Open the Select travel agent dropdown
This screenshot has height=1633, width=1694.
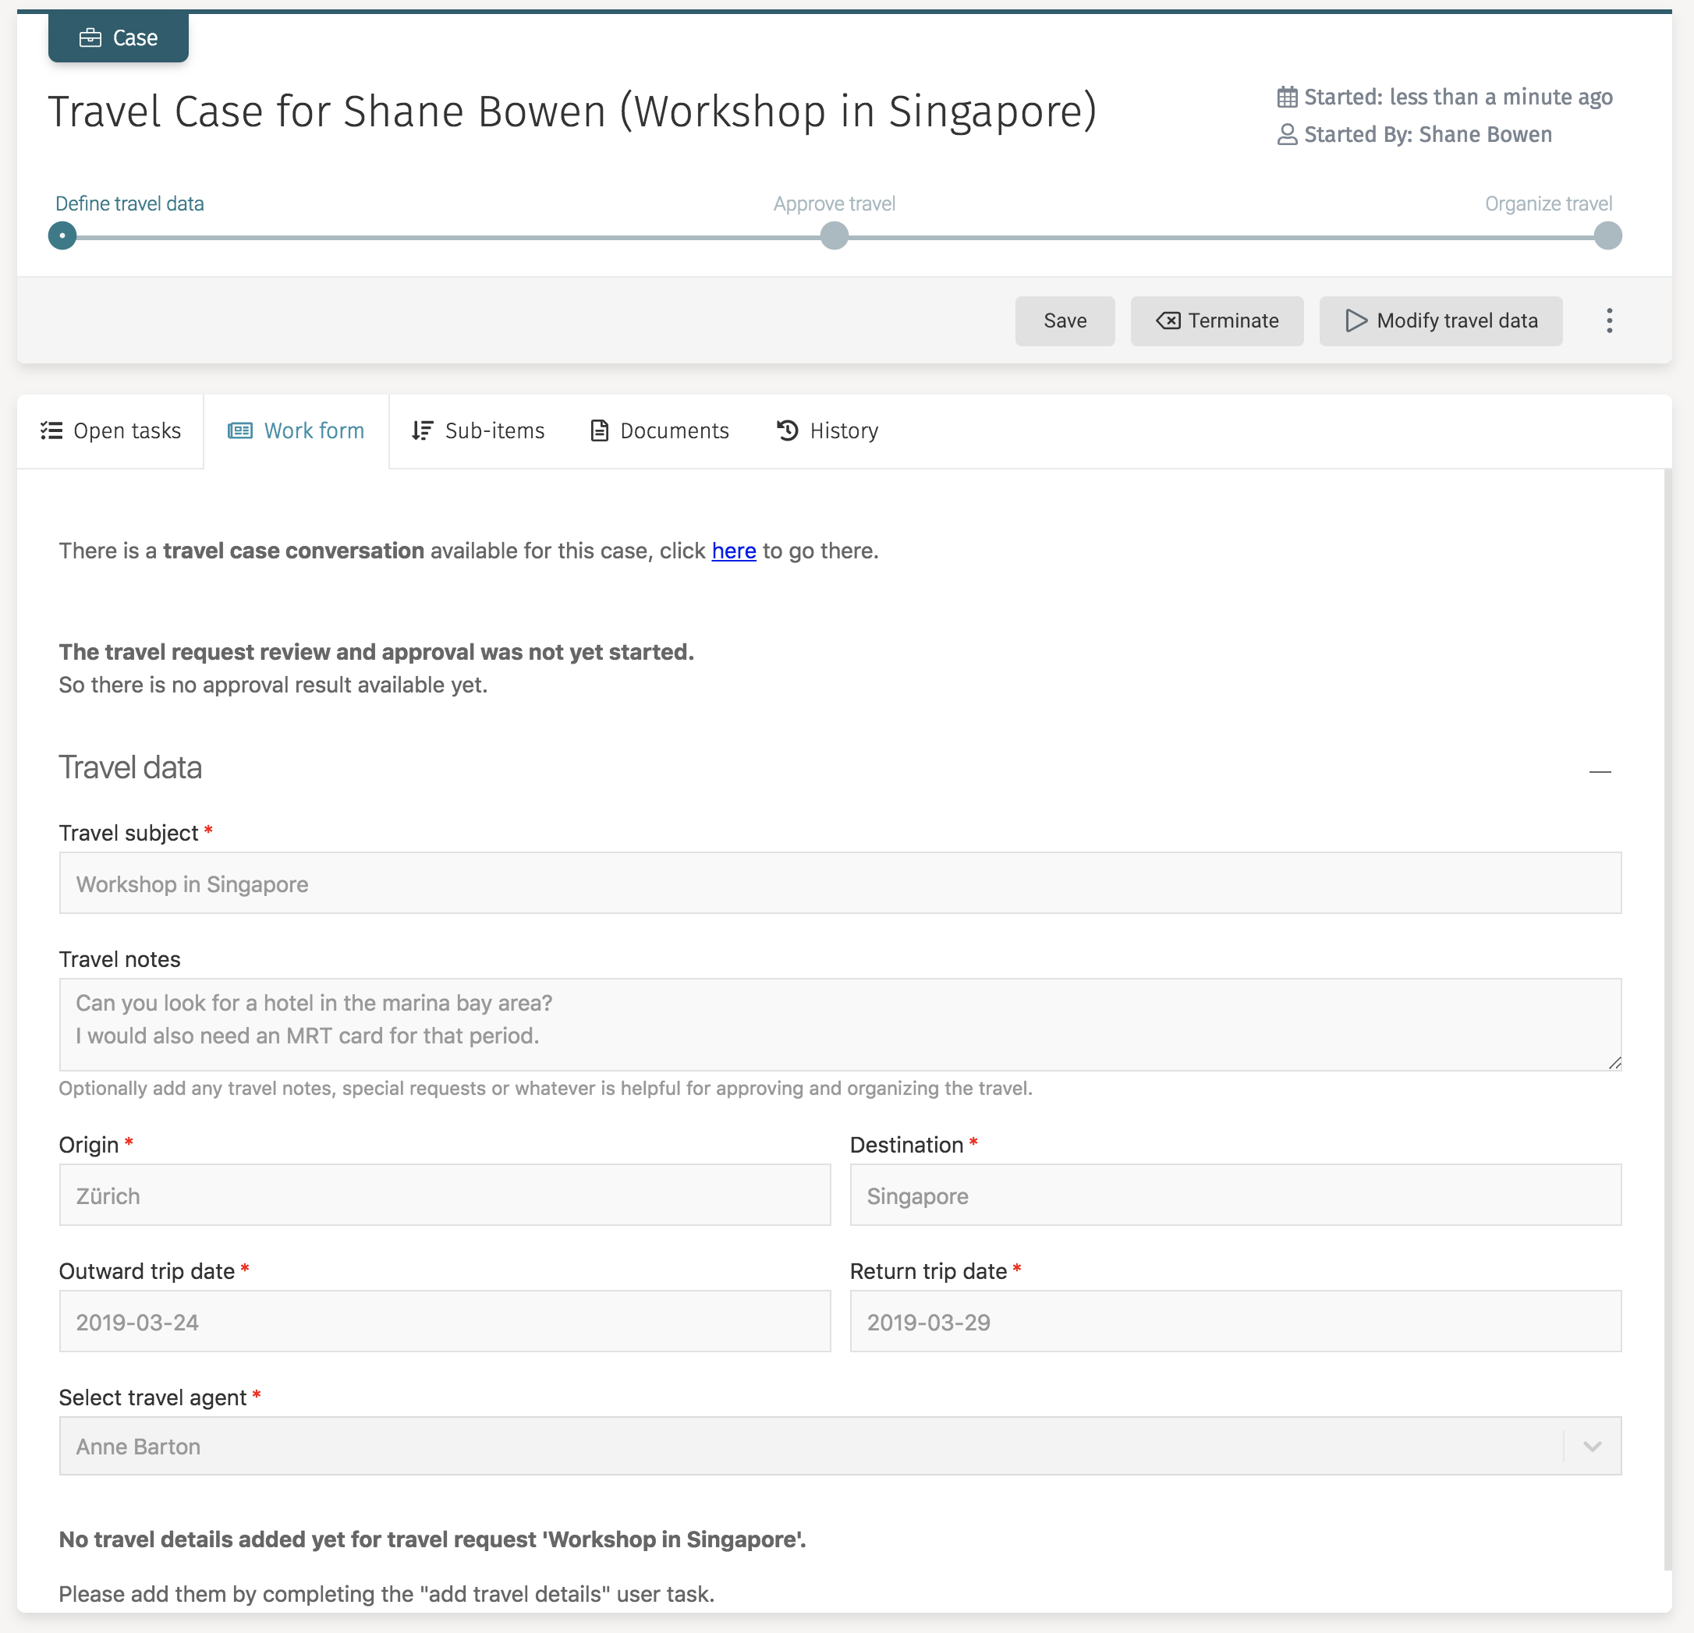point(1593,1446)
